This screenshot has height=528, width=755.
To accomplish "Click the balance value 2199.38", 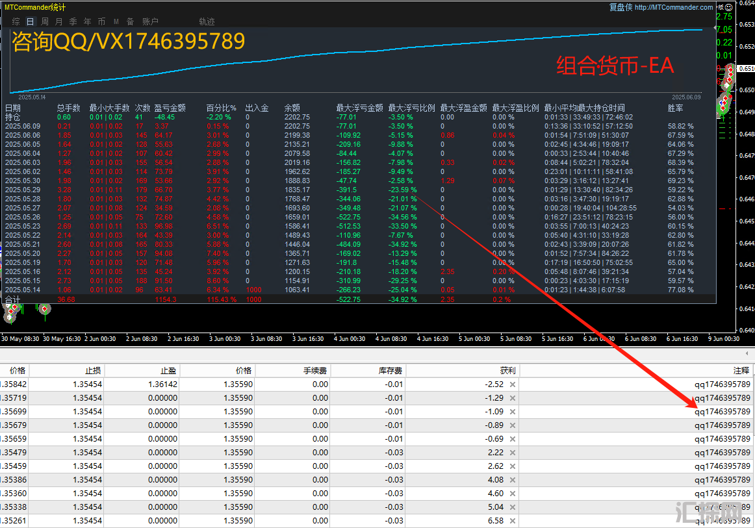I will [x=297, y=135].
